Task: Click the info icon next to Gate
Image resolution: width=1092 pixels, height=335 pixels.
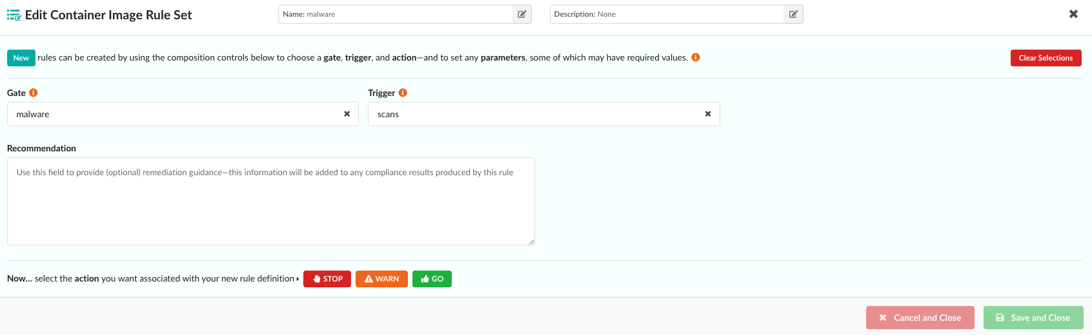Action: click(x=34, y=93)
